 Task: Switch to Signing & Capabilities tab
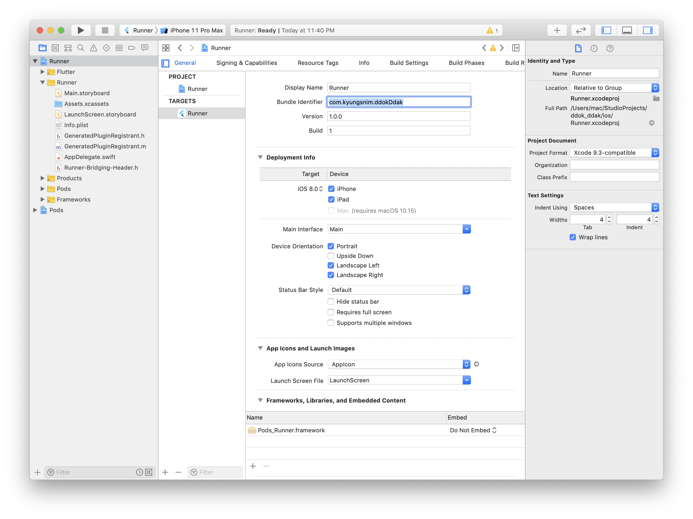pyautogui.click(x=247, y=63)
